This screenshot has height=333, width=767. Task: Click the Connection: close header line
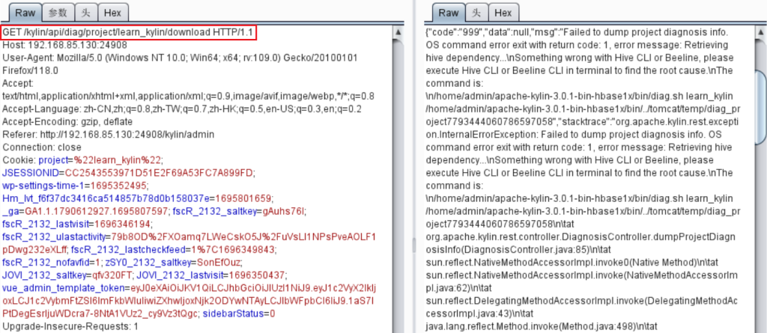[42, 147]
